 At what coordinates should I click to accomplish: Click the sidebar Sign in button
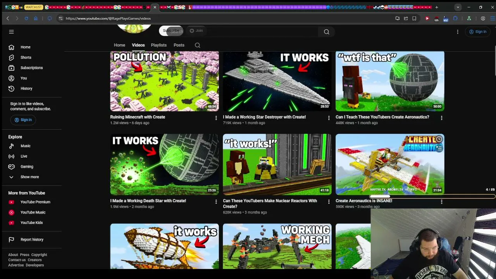coord(23,120)
